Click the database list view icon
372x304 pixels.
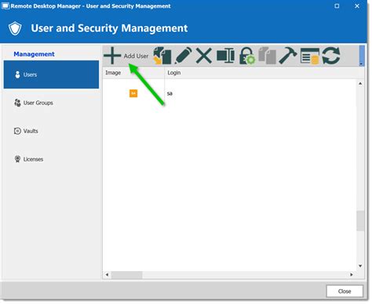tap(310, 56)
